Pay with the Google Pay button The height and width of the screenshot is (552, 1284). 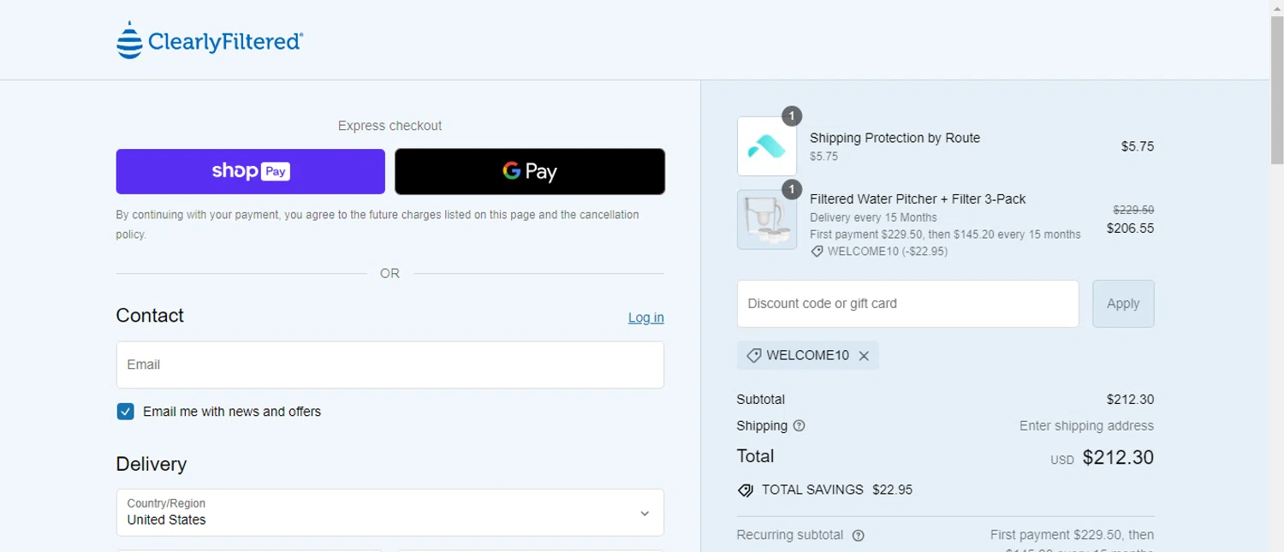(530, 171)
